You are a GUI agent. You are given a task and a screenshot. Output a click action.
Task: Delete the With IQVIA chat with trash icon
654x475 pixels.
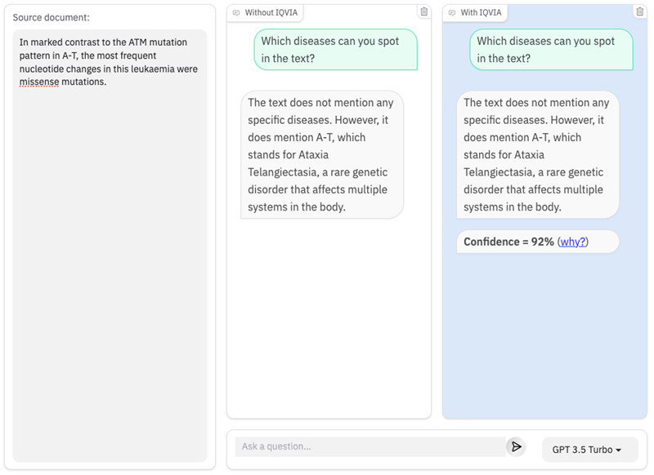pyautogui.click(x=639, y=11)
